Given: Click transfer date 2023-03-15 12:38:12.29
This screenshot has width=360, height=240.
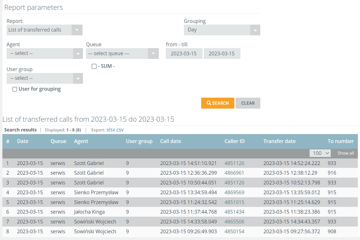Looking at the screenshot, I should coord(290,173).
